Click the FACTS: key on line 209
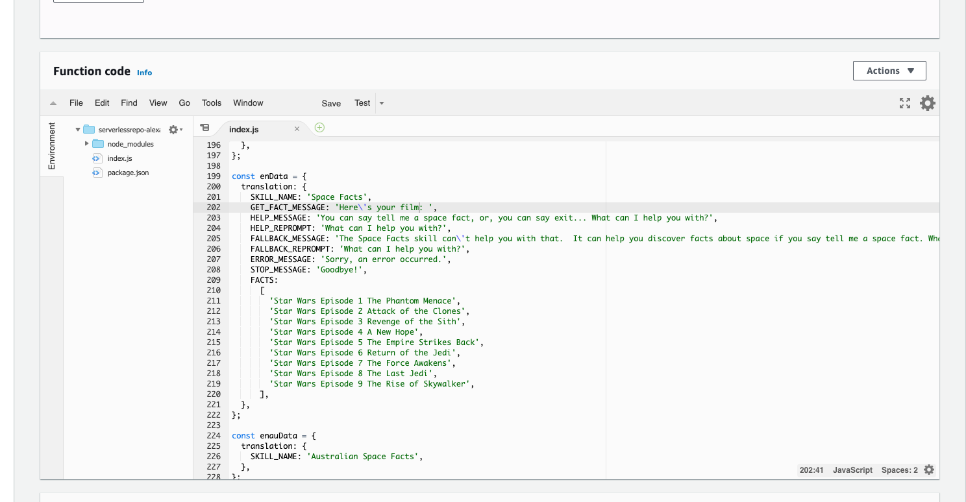Screen dimensions: 966x502 tap(264, 280)
